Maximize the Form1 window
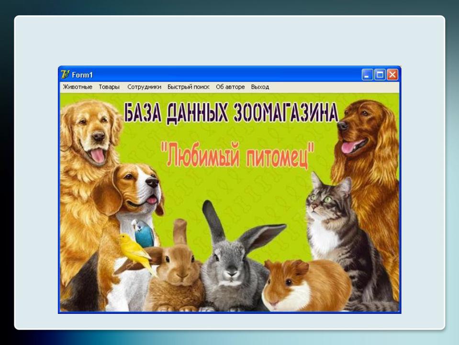The width and height of the screenshot is (459, 345). (x=380, y=75)
